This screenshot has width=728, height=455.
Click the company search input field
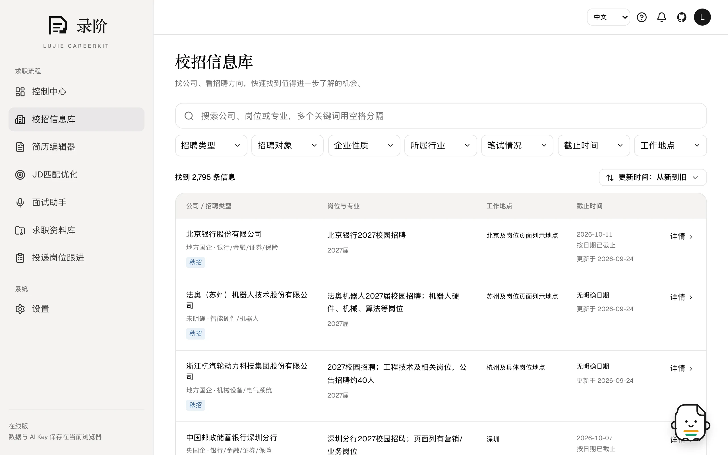441,116
